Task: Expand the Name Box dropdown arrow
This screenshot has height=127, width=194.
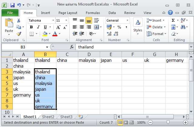Action: 47,47
